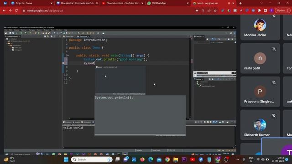This screenshot has width=292, height=164.
Task: Open Premiere Pro from the taskbar
Action: click(184, 159)
